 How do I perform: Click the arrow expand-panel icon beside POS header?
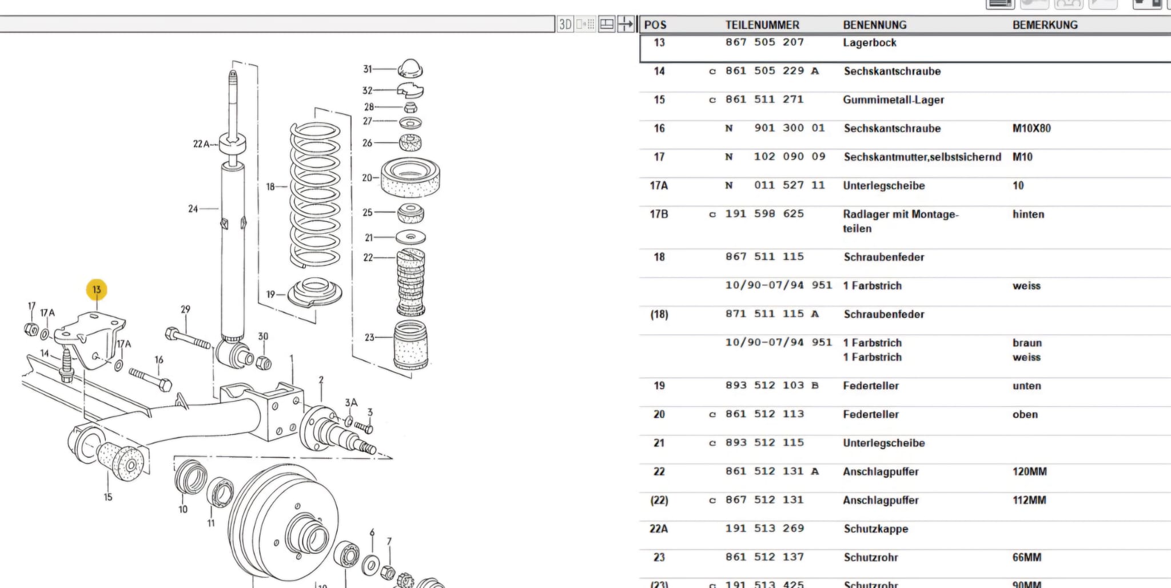click(626, 24)
